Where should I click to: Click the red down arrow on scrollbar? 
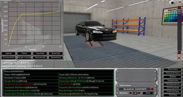[x=179, y=52]
